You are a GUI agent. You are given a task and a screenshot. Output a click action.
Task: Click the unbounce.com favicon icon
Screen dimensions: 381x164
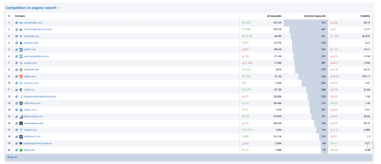coord(21,103)
